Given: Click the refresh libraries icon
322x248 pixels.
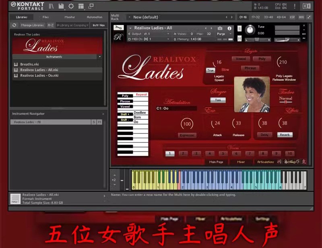Looking at the screenshot, I should [x=14, y=25].
